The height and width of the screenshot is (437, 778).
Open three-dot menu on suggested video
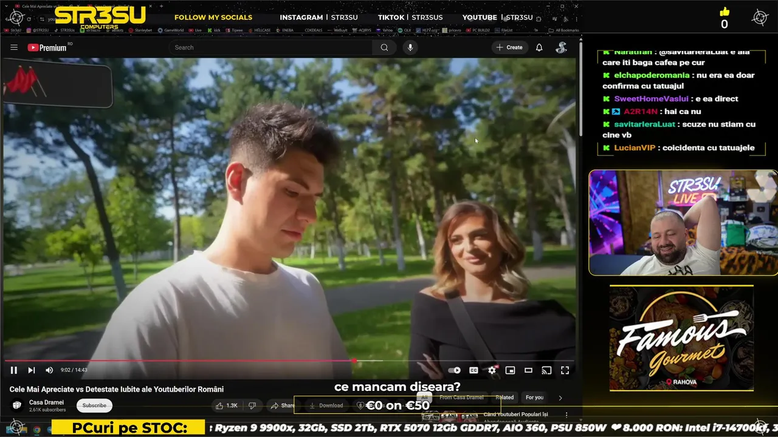tap(566, 415)
